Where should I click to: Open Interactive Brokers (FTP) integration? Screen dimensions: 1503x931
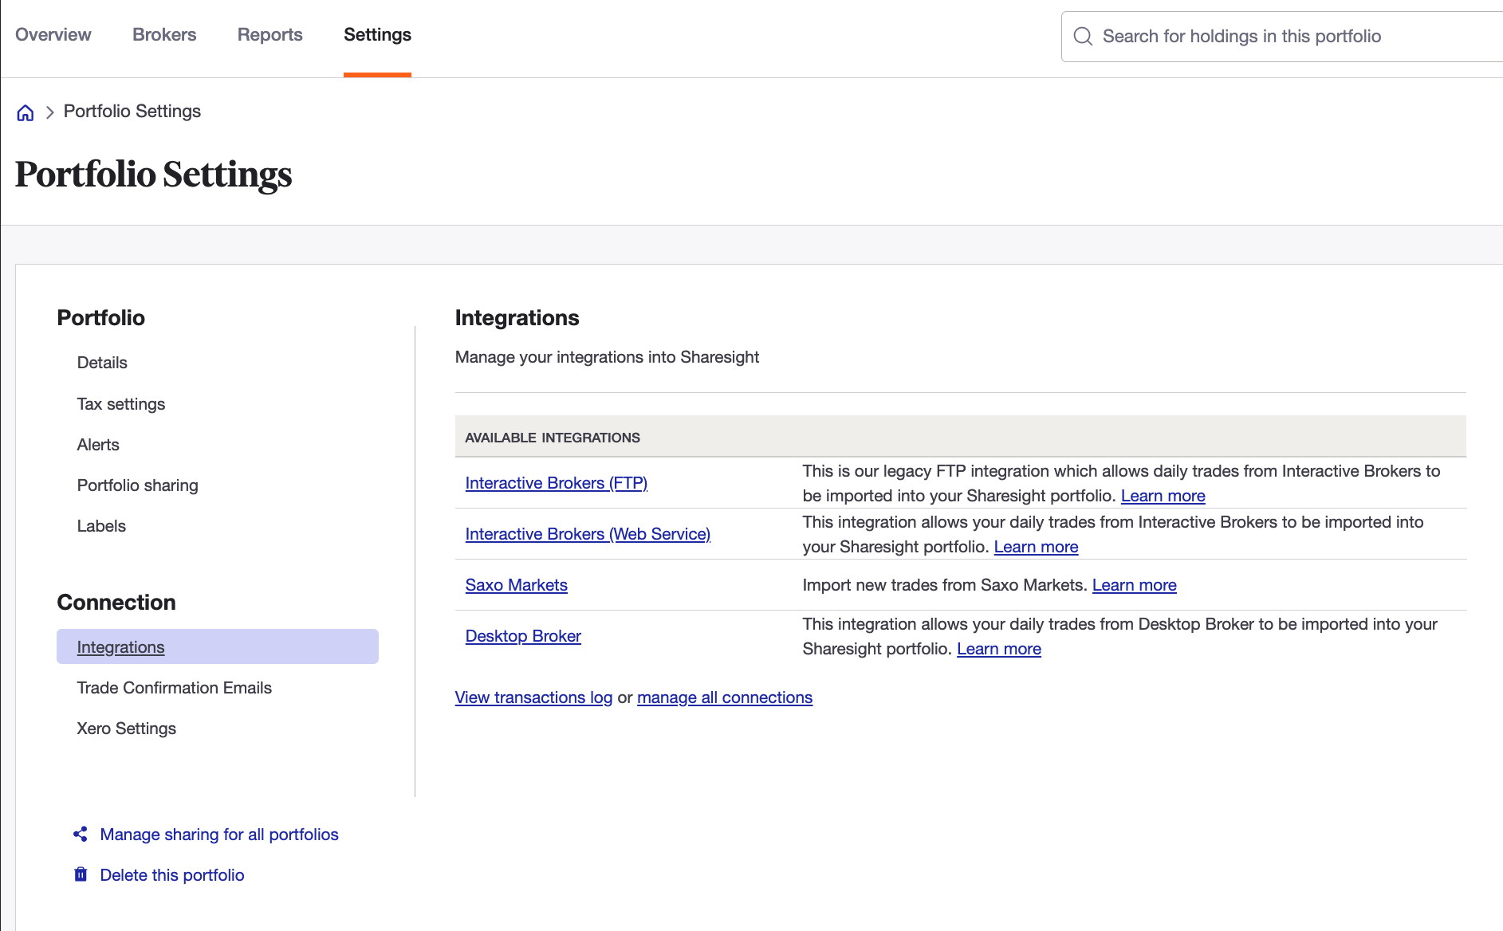click(x=557, y=483)
